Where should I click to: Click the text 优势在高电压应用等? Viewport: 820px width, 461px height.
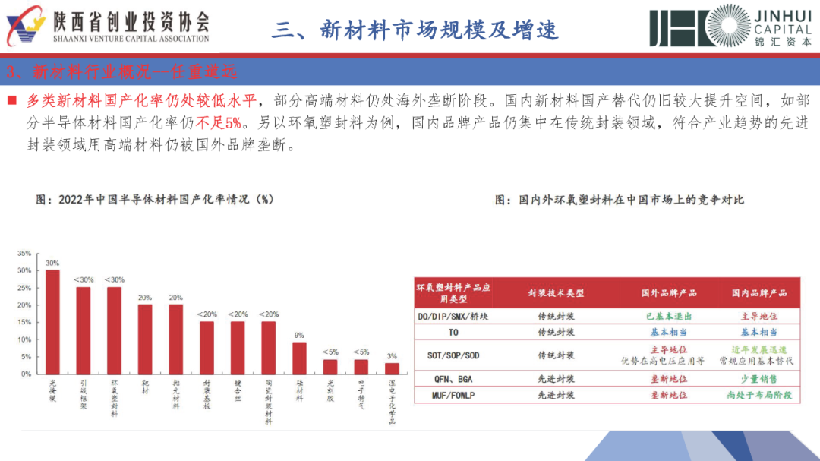click(x=663, y=361)
